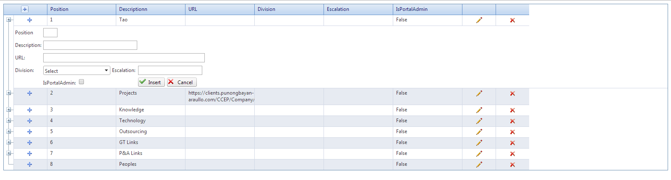Edit the GT Links row
The height and width of the screenshot is (180, 671).
[479, 143]
